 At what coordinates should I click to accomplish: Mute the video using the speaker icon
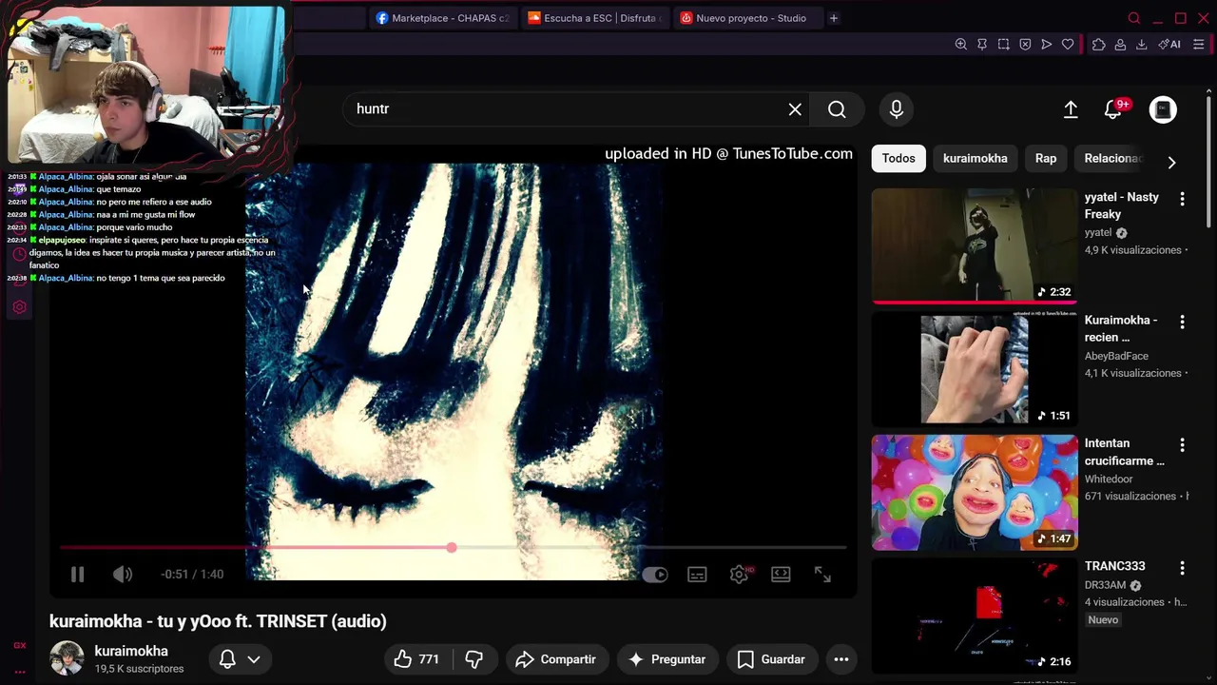coord(123,575)
